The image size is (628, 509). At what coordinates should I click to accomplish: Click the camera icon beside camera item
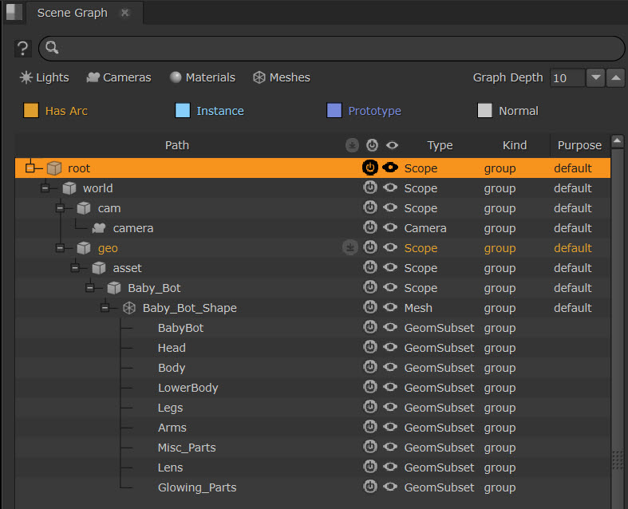(99, 228)
